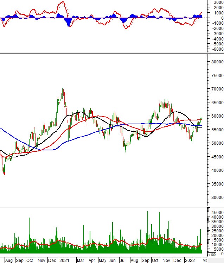This screenshot has height=263, width=224.
Task: Select the Apr label on time axis
Action: click(x=92, y=261)
